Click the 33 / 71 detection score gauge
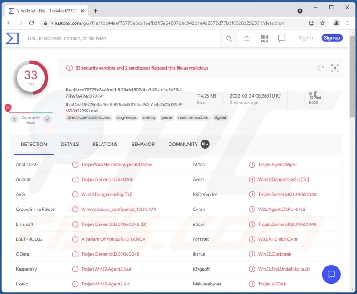Image resolution: width=357 pixels, height=294 pixels. 31,78
